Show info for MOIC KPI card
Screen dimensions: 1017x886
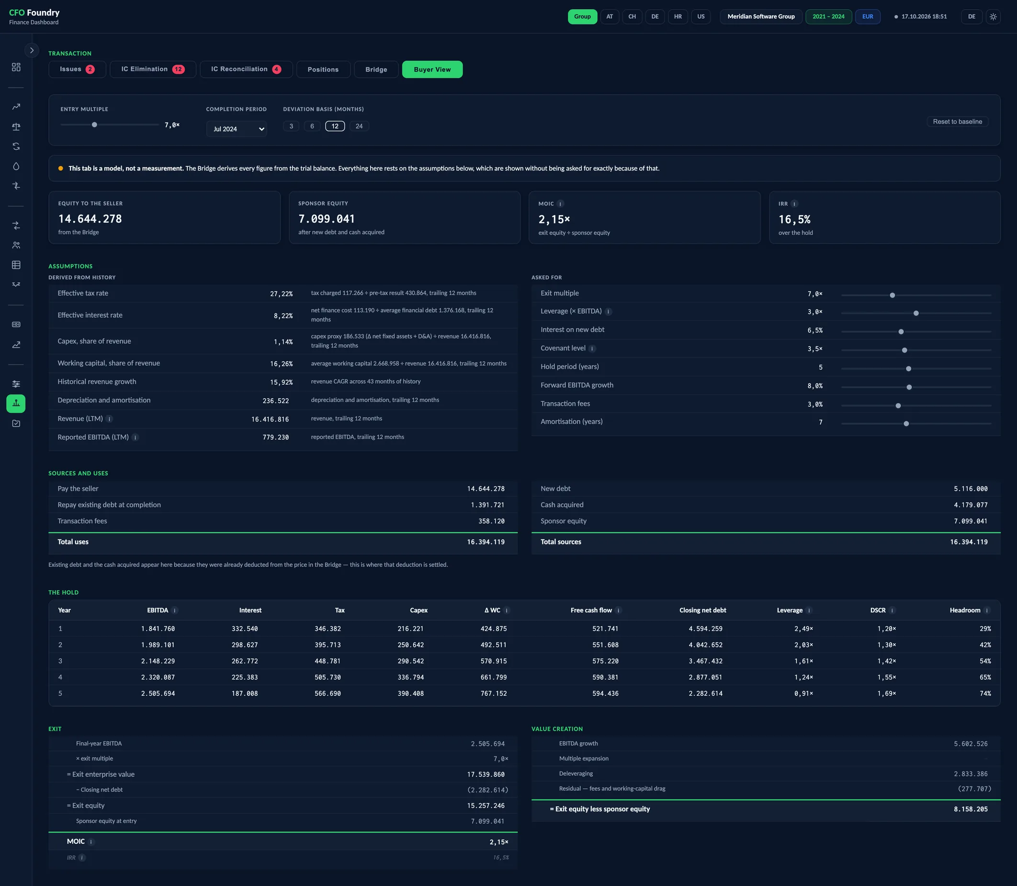pyautogui.click(x=560, y=204)
